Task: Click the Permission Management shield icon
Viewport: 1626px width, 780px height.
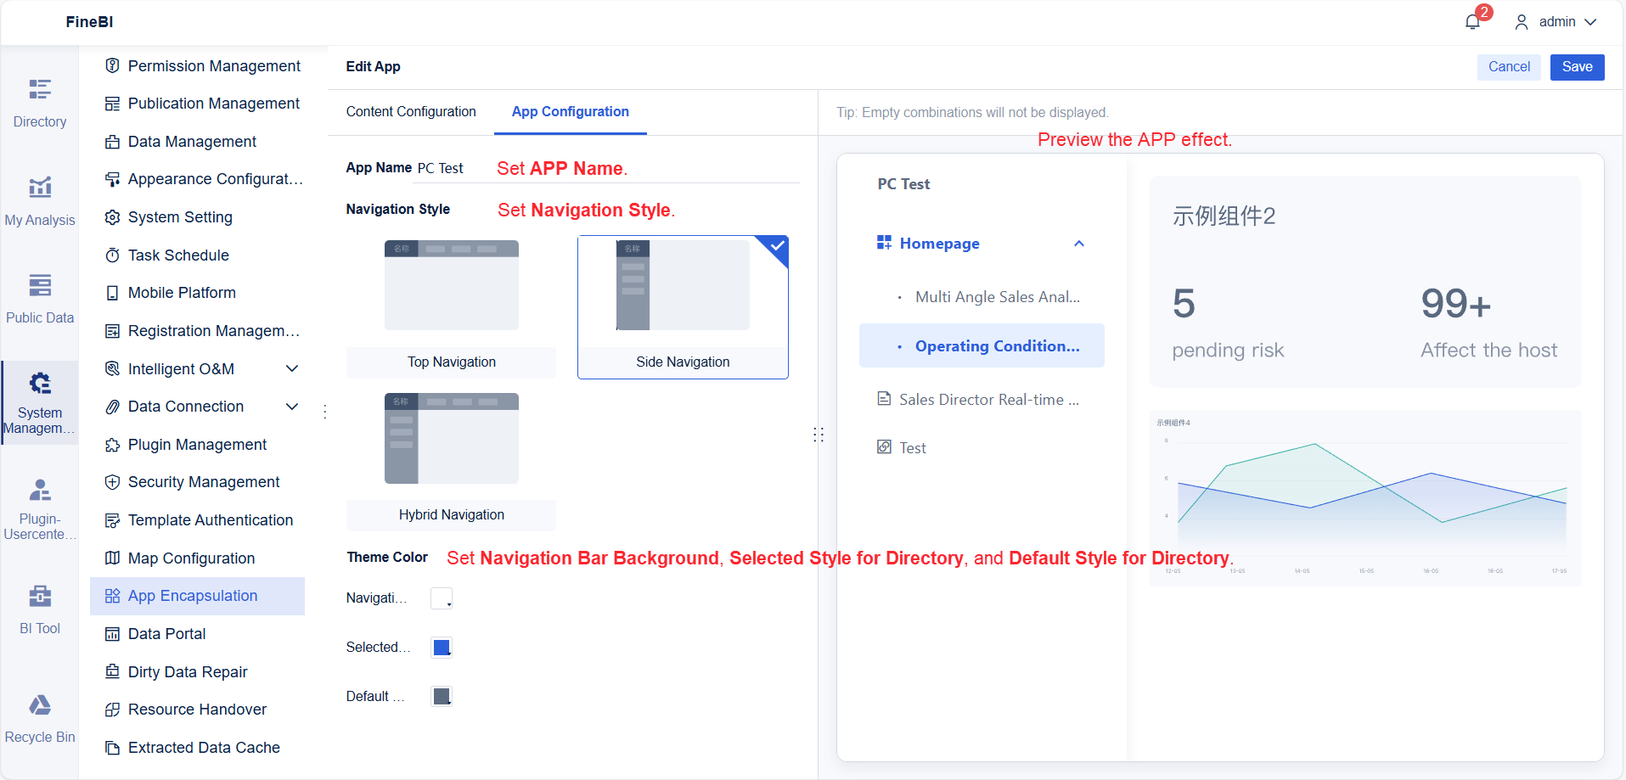Action: coord(112,65)
